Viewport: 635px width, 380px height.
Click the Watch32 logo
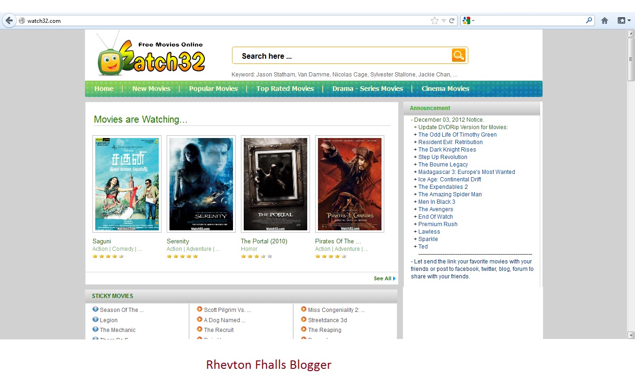151,54
